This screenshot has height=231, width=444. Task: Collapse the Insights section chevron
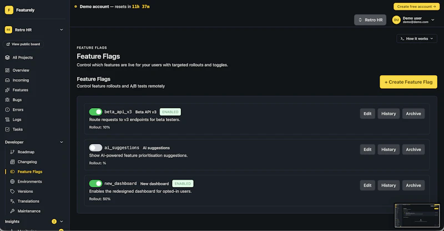(x=62, y=222)
